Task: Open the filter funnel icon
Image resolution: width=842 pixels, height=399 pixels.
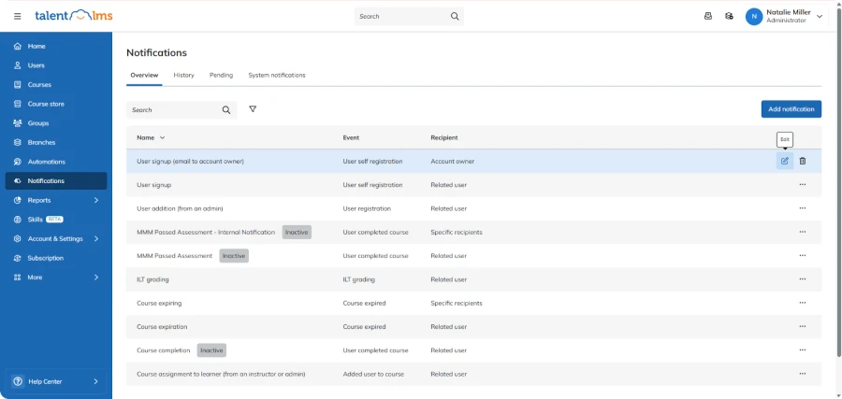Action: 253,109
